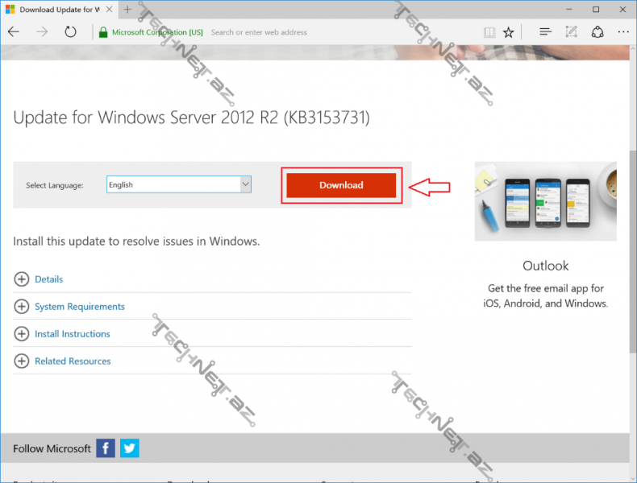Expand the Related Resources section
This screenshot has height=483, width=637.
21,361
